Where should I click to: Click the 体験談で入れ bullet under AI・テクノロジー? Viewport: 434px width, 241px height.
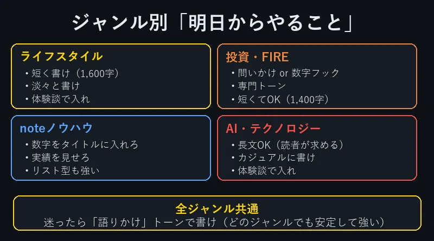point(264,170)
